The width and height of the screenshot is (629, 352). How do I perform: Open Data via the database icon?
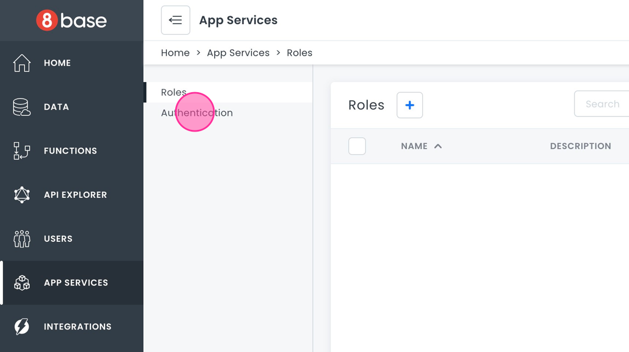coord(22,107)
